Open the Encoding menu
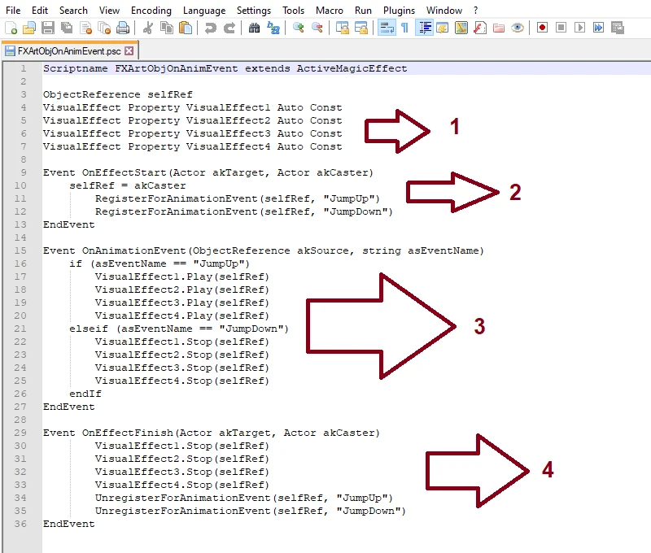This screenshot has width=651, height=553. 151,11
